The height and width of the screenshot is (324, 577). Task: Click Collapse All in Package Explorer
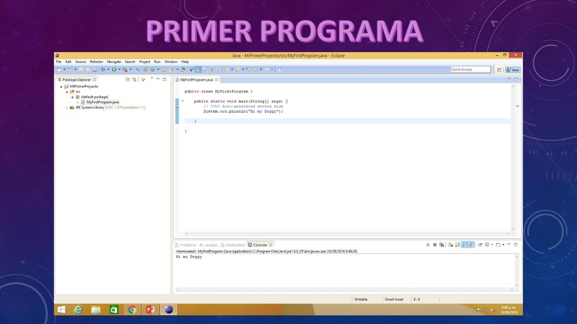pyautogui.click(x=128, y=79)
